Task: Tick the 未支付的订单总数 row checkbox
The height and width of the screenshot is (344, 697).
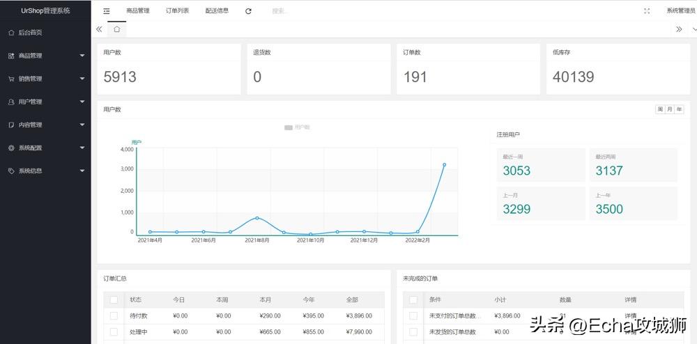Action: pyautogui.click(x=413, y=315)
